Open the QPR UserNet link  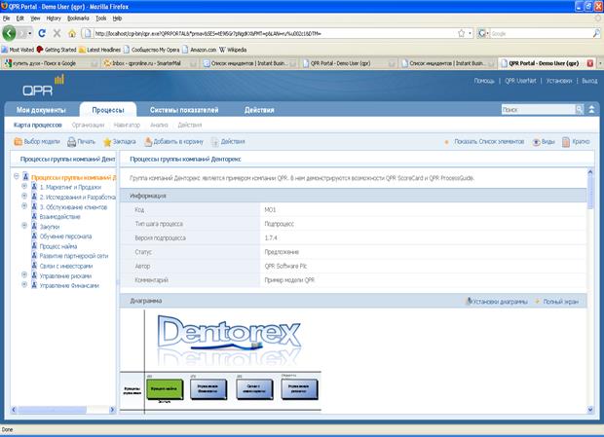520,81
